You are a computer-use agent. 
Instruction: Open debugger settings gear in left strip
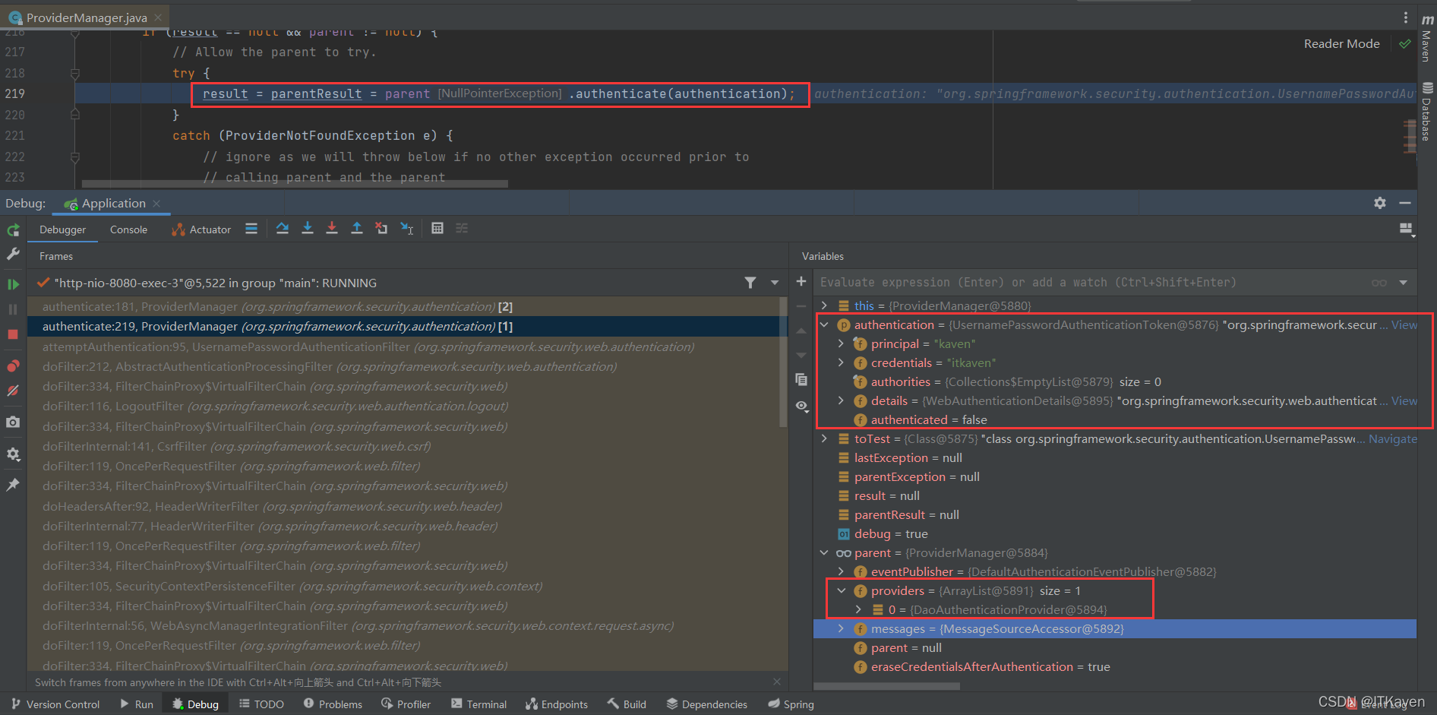[13, 454]
